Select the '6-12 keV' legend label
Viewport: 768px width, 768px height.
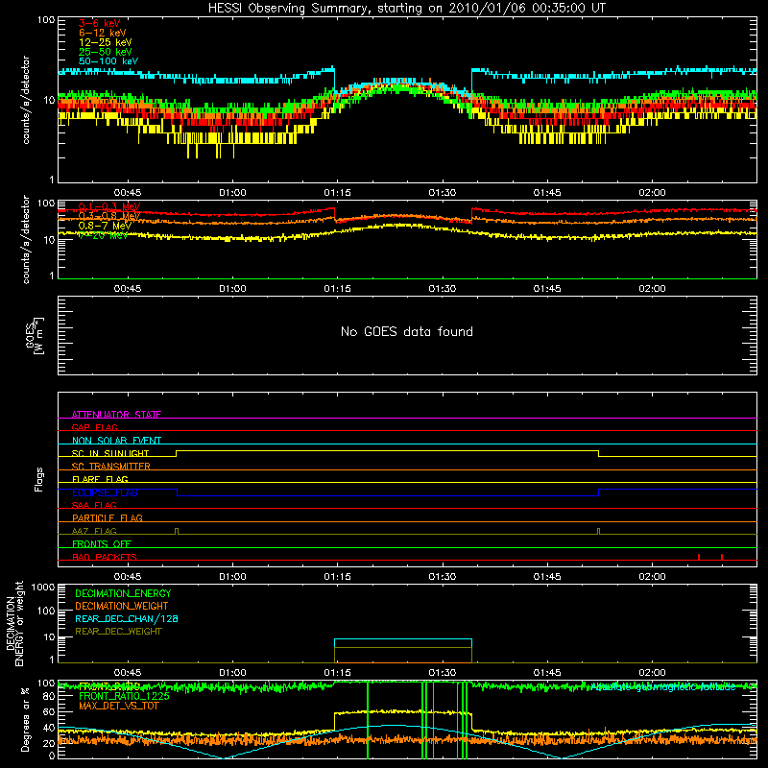(103, 33)
